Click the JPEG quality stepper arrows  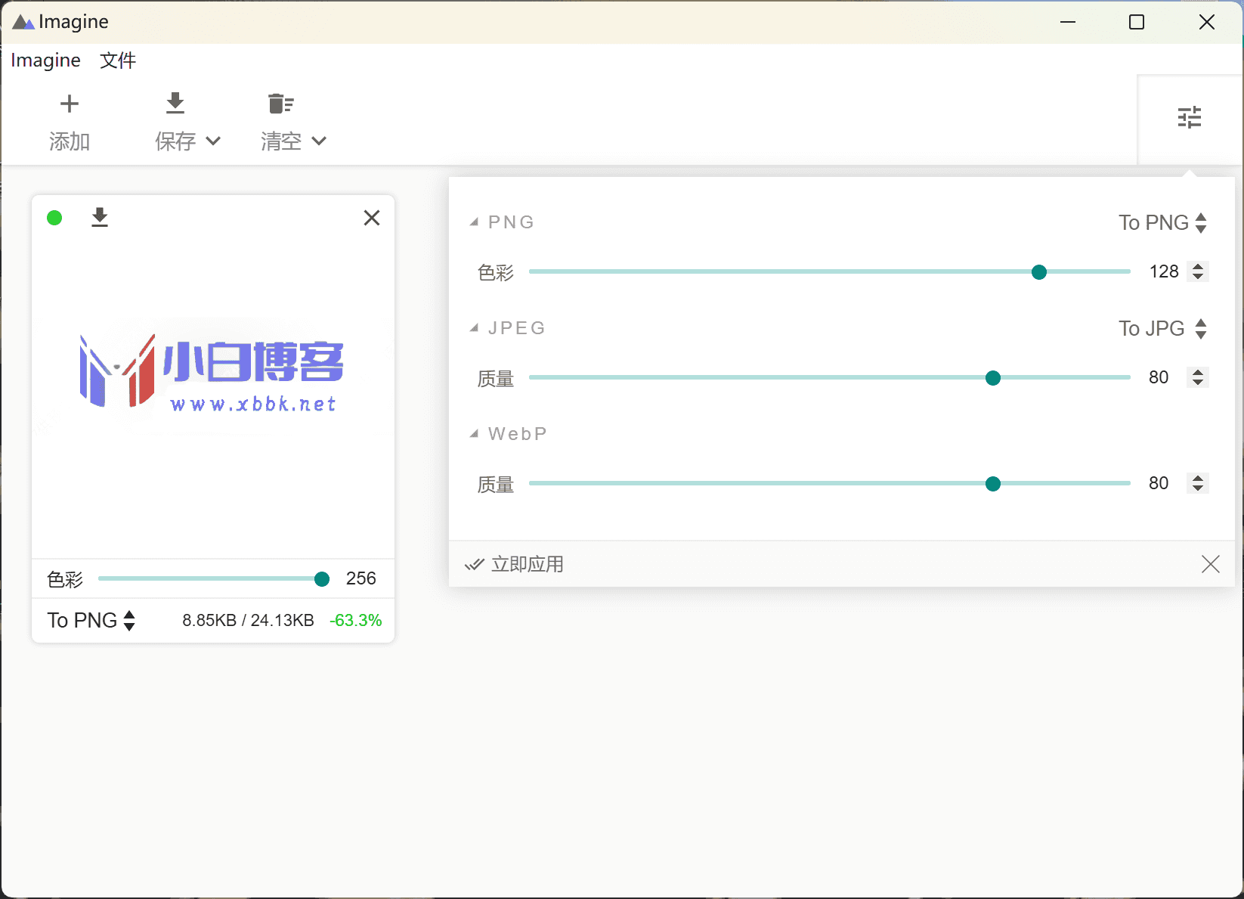point(1198,377)
